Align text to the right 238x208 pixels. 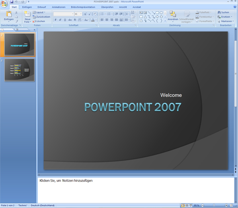(111, 20)
